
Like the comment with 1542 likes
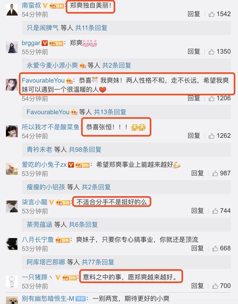(212, 14)
